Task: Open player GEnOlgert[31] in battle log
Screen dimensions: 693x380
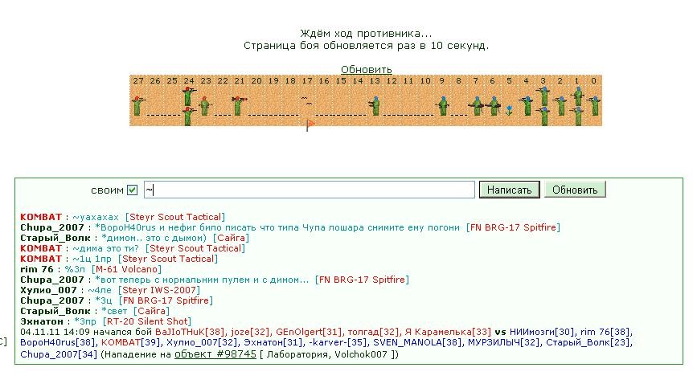Action: tap(310, 332)
